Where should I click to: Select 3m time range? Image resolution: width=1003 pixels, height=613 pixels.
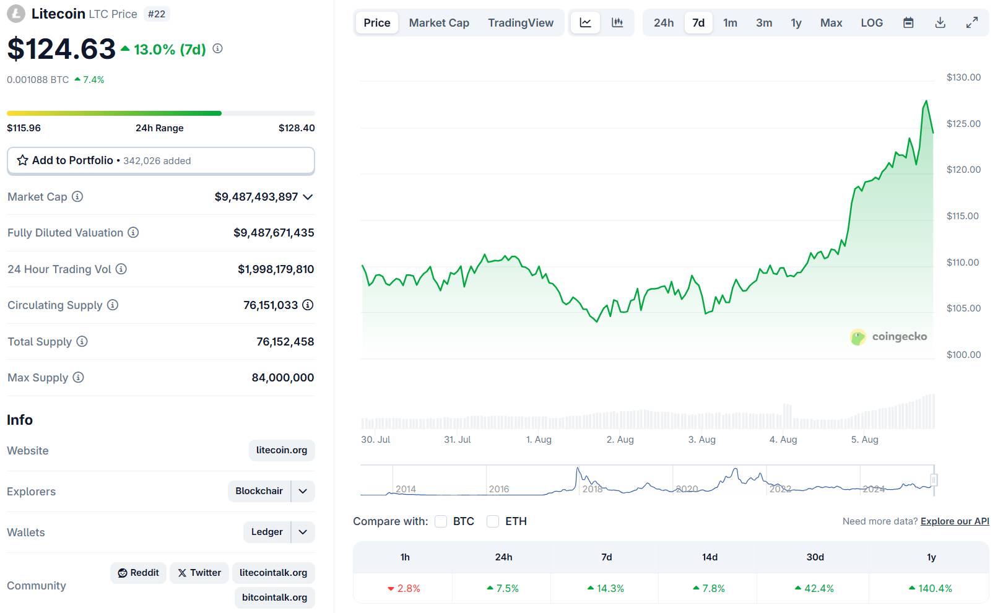(x=764, y=23)
